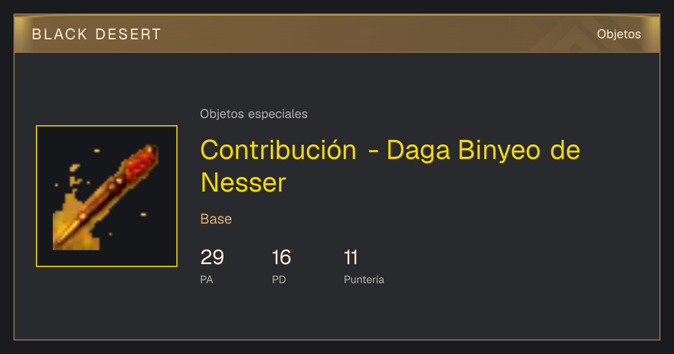
Task: Click the gold header banner bar
Action: click(x=337, y=34)
